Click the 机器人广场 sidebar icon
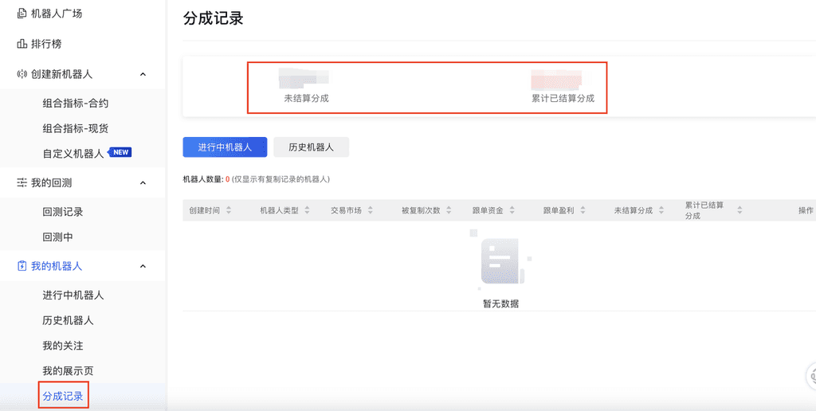Screen dimensions: 816x411 coord(22,14)
